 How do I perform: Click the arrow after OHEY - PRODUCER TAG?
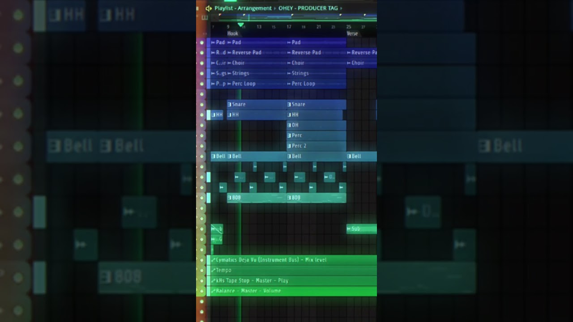(x=341, y=8)
